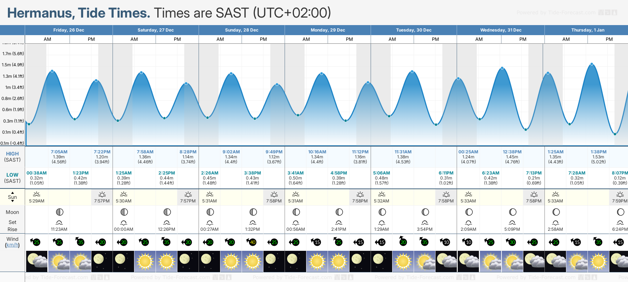Click the HIGH (SAST) row label
This screenshot has height=282, width=628.
tap(13, 157)
